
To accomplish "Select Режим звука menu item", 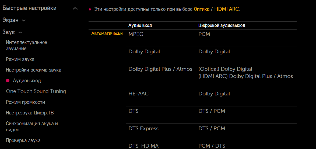I will [20, 59].
